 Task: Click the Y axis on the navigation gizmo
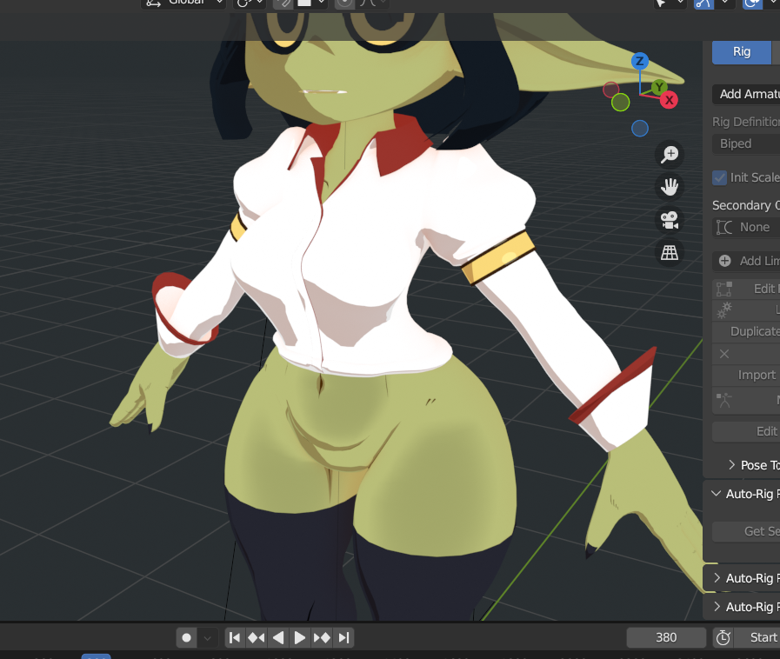coord(659,88)
